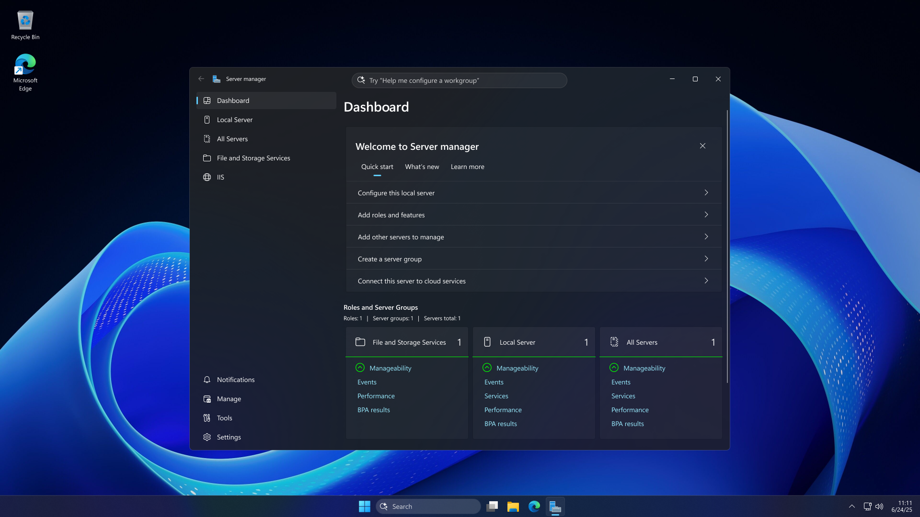Select the Local Server sidebar icon
This screenshot has height=517, width=920.
pos(207,120)
